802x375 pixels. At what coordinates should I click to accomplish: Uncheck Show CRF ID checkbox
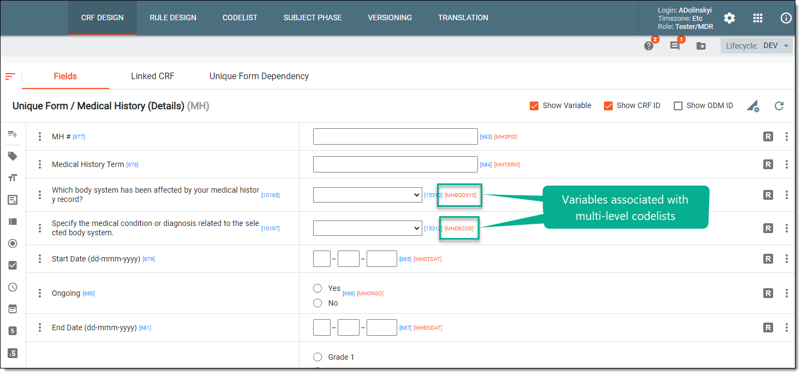click(608, 106)
